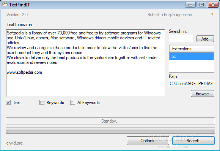Start the search with the Search button
The height and width of the screenshot is (151, 220).
click(x=193, y=141)
